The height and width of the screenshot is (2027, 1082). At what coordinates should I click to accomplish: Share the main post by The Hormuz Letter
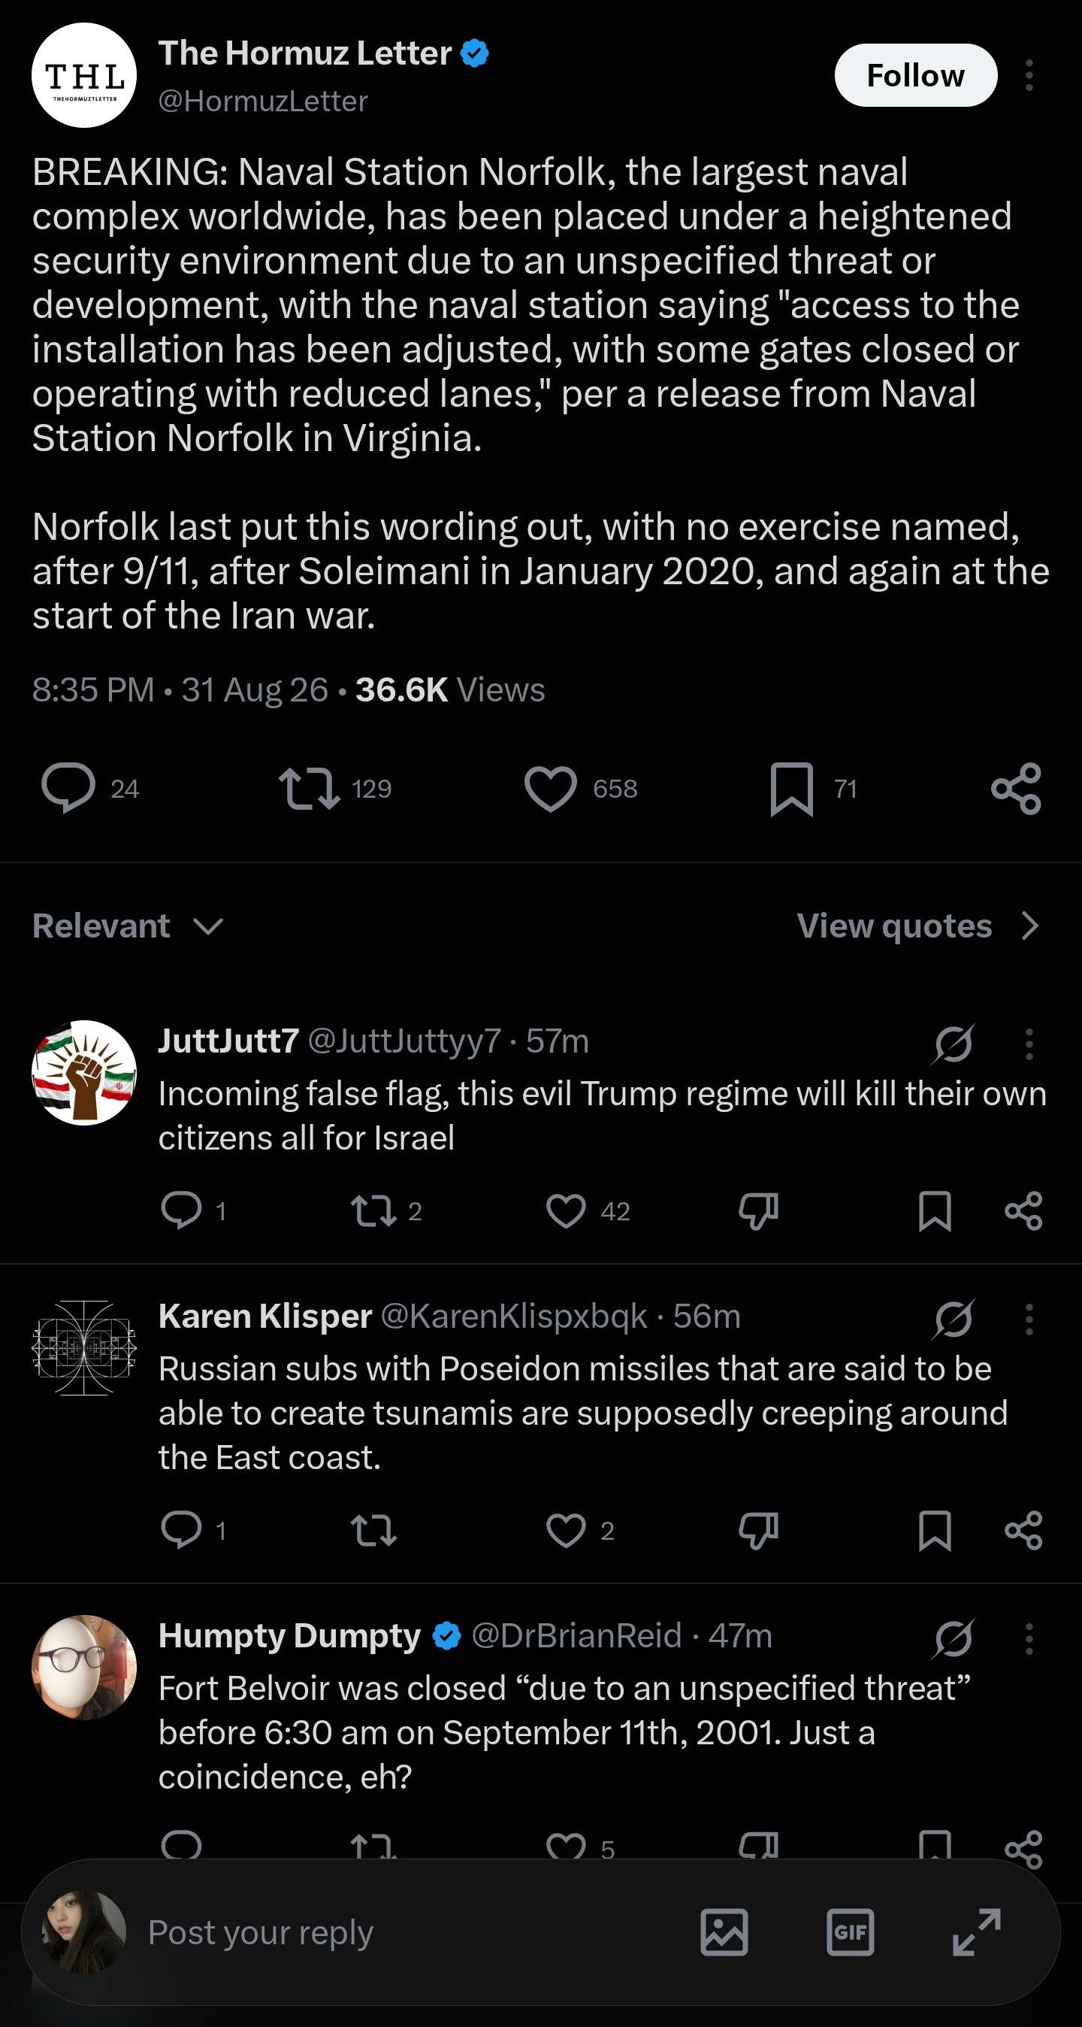[1016, 789]
